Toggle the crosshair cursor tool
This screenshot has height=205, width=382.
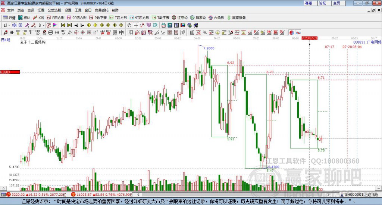tap(136, 25)
